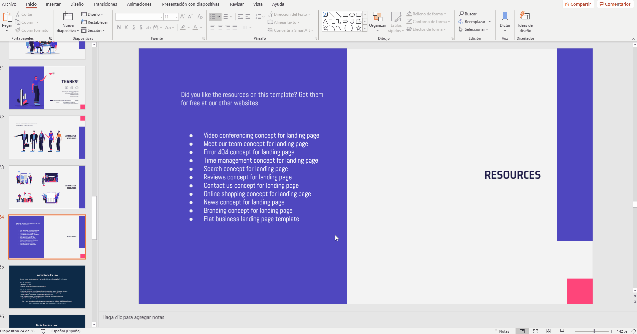Select star shape in gallery
Viewport: 637px width, 334px height.
click(359, 28)
